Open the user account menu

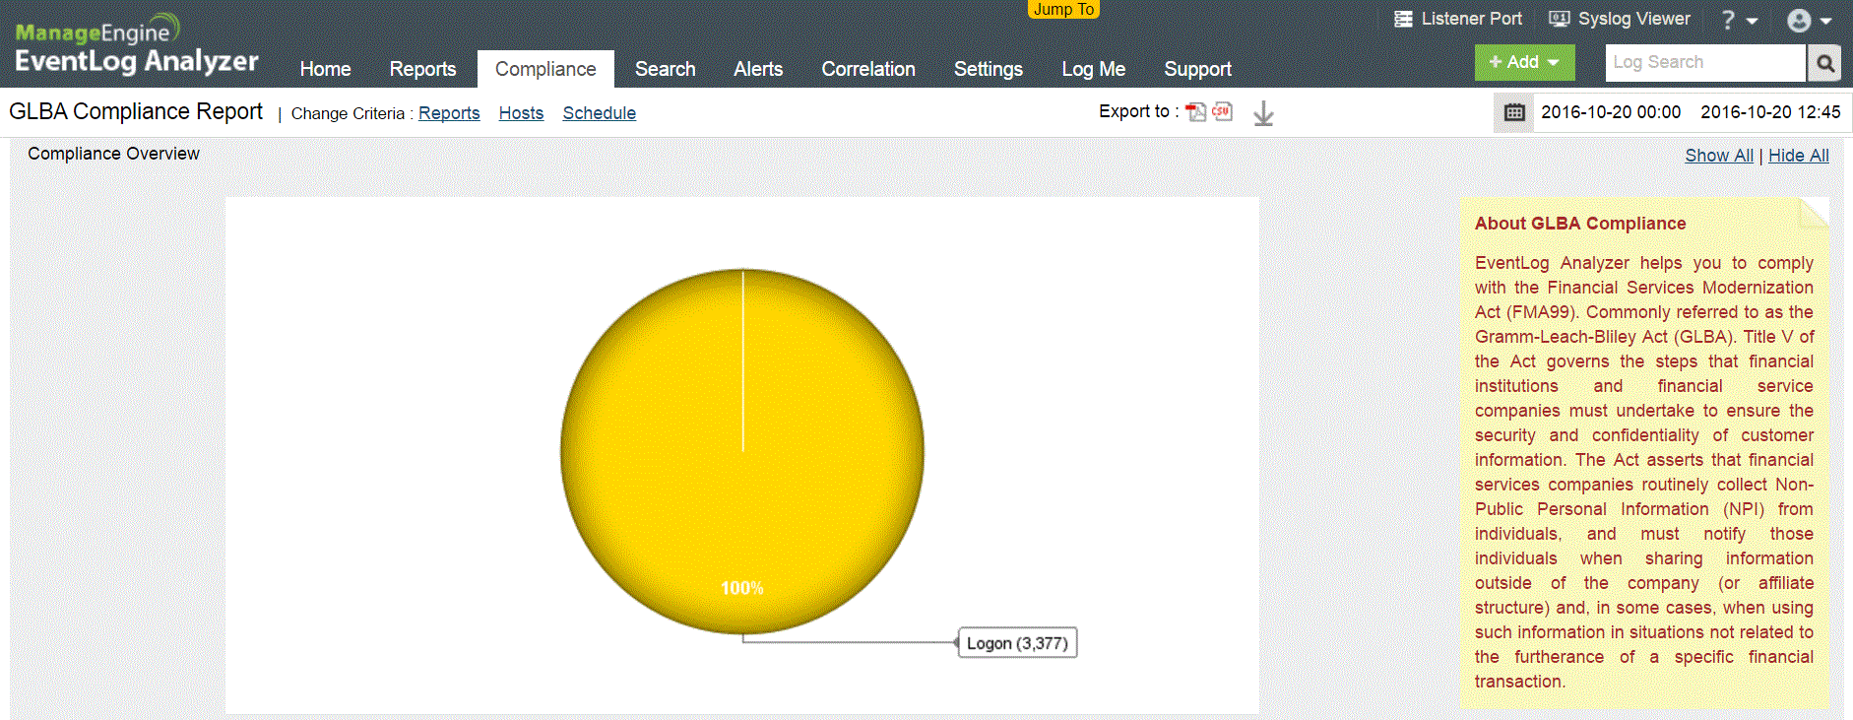point(1810,21)
